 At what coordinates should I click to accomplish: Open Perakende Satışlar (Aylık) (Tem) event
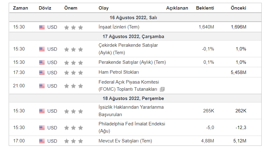click(x=132, y=62)
